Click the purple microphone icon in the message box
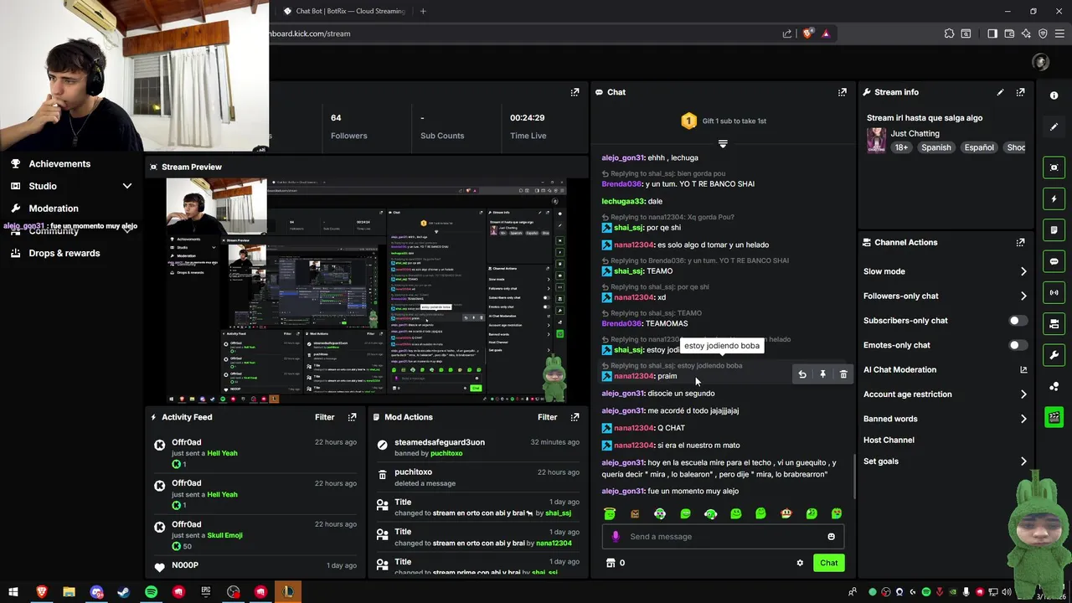1072x603 pixels. point(616,537)
